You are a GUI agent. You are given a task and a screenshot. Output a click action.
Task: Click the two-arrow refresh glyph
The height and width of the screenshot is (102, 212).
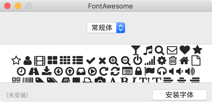(x=115, y=71)
